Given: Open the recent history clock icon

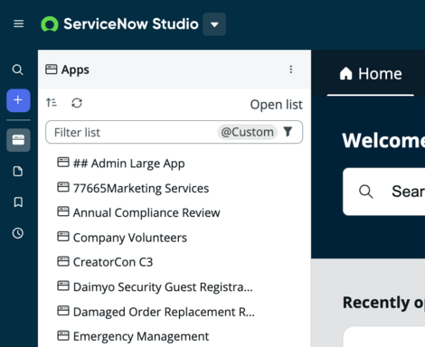Looking at the screenshot, I should tap(18, 233).
